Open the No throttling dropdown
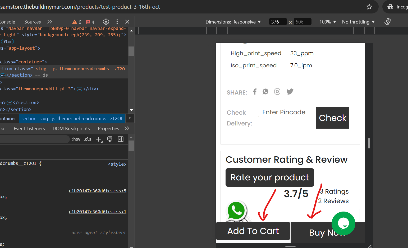 click(358, 22)
